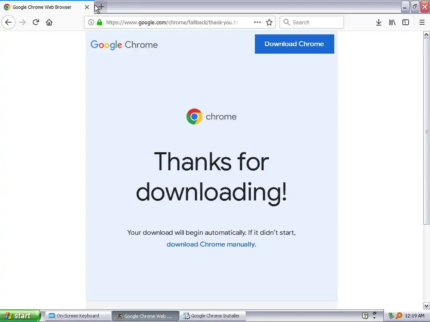
Task: Click the scrollbar up arrow
Action: click(426, 34)
